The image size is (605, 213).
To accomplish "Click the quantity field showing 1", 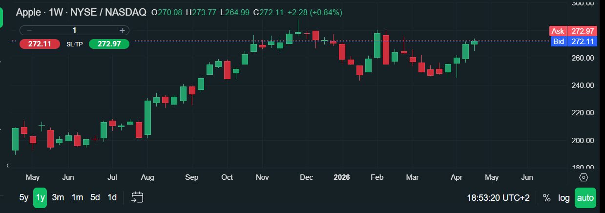I will 74,30.
